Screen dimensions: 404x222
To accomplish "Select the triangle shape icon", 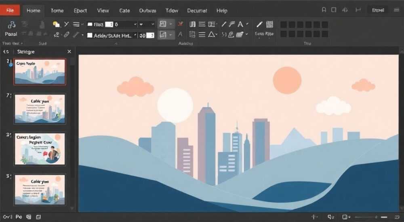I will point(212,34).
